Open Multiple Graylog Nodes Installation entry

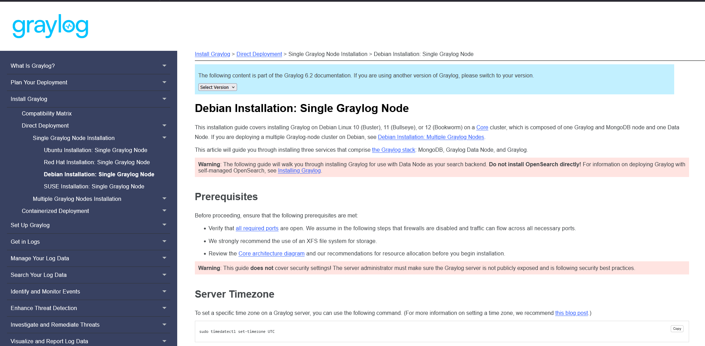(77, 199)
